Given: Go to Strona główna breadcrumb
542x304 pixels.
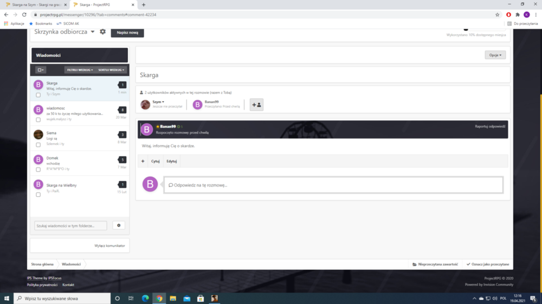Looking at the screenshot, I should coord(42,265).
